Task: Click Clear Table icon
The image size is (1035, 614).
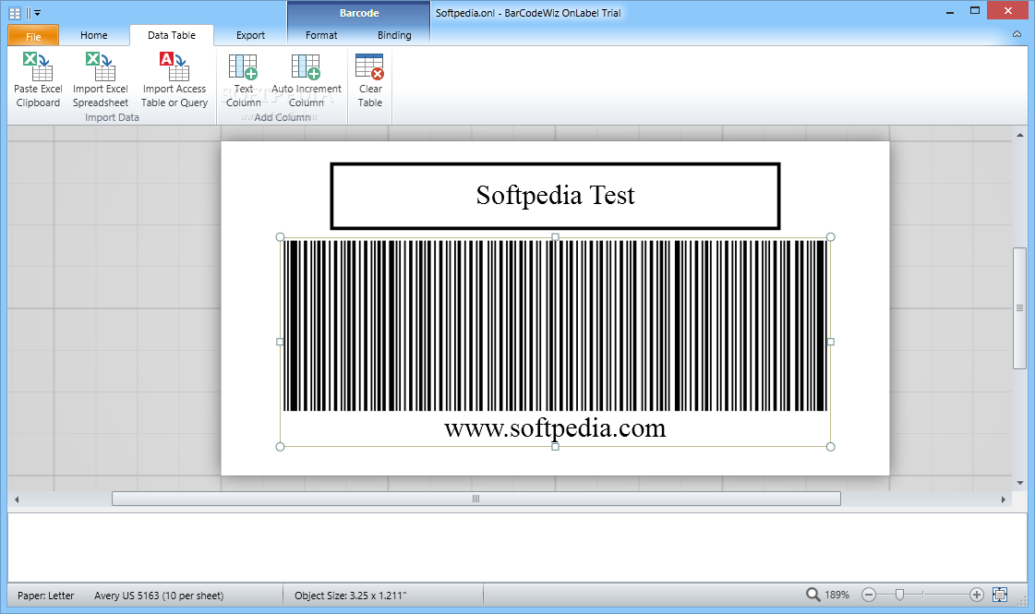Action: coord(369,66)
